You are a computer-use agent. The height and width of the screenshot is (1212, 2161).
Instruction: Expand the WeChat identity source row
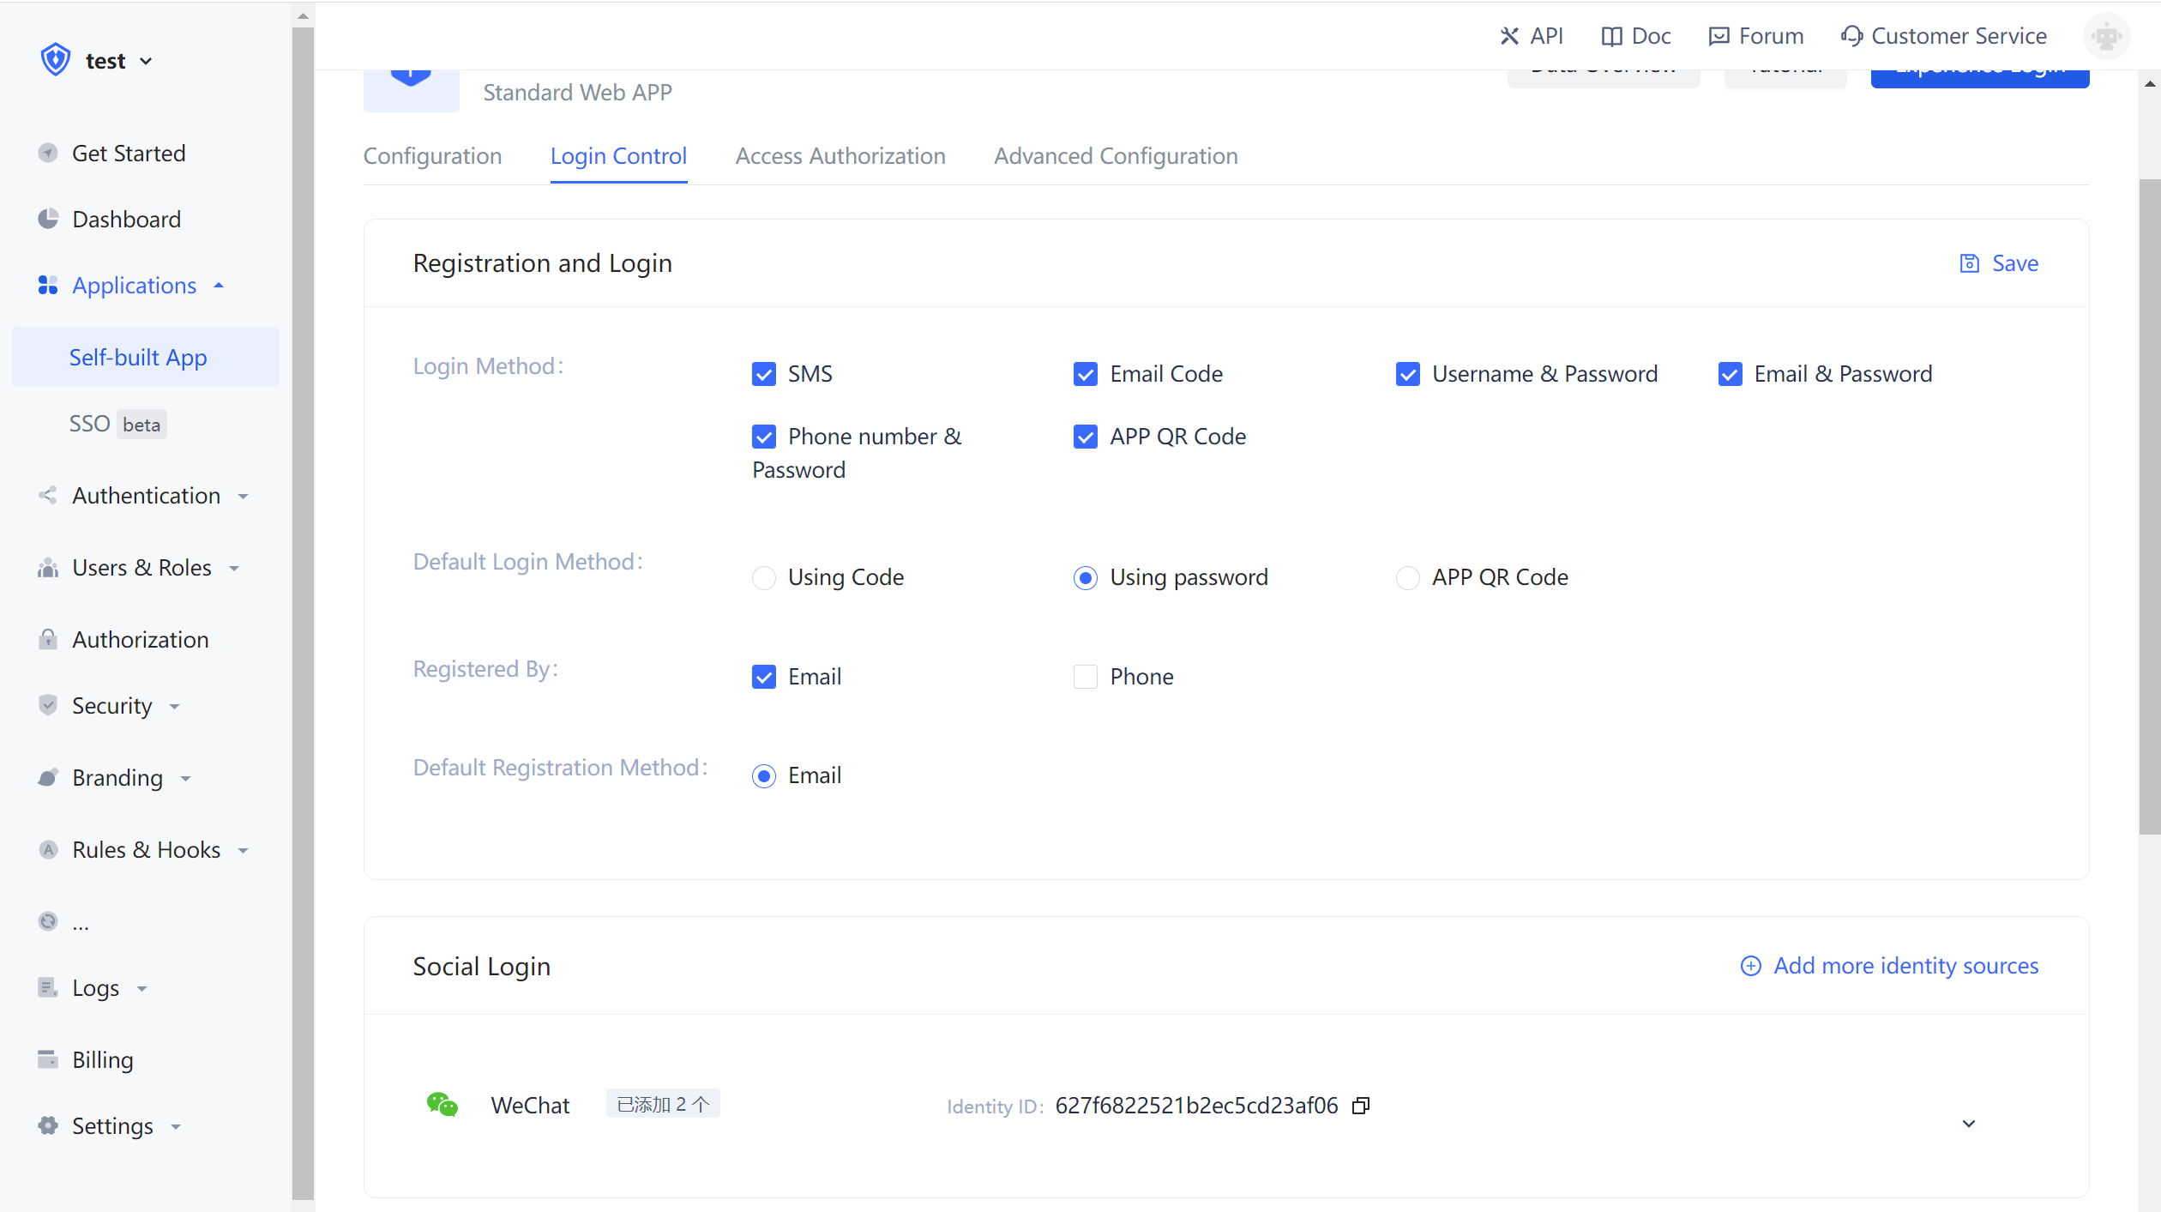click(1968, 1123)
